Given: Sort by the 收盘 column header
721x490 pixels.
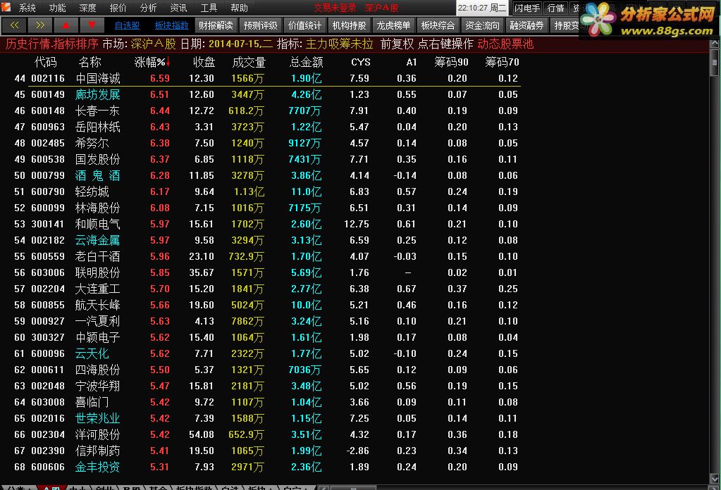Looking at the screenshot, I should tap(204, 62).
